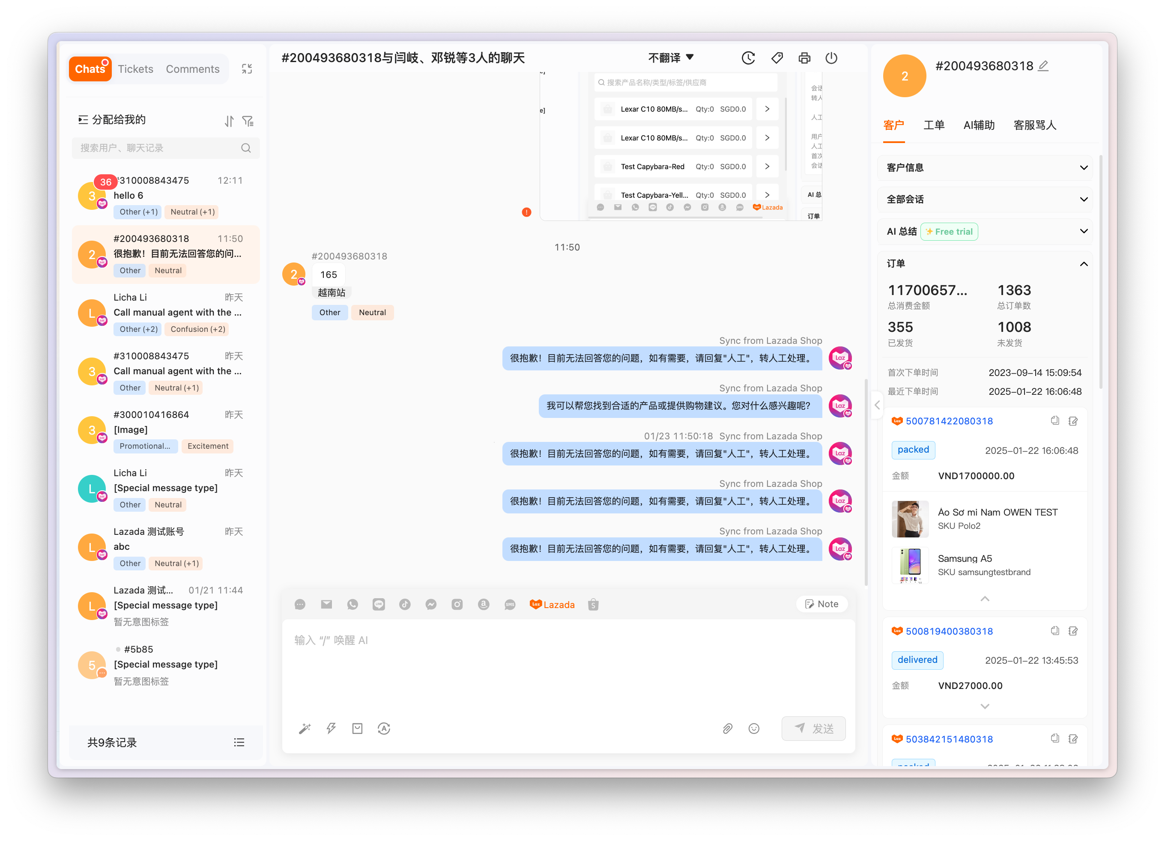Open the Áo Sơ mi Nam product thumbnail
The image size is (1165, 841).
coord(910,519)
